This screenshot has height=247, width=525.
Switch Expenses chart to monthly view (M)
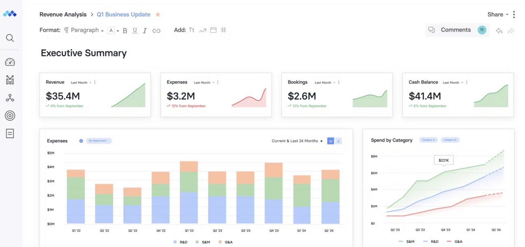click(x=330, y=141)
